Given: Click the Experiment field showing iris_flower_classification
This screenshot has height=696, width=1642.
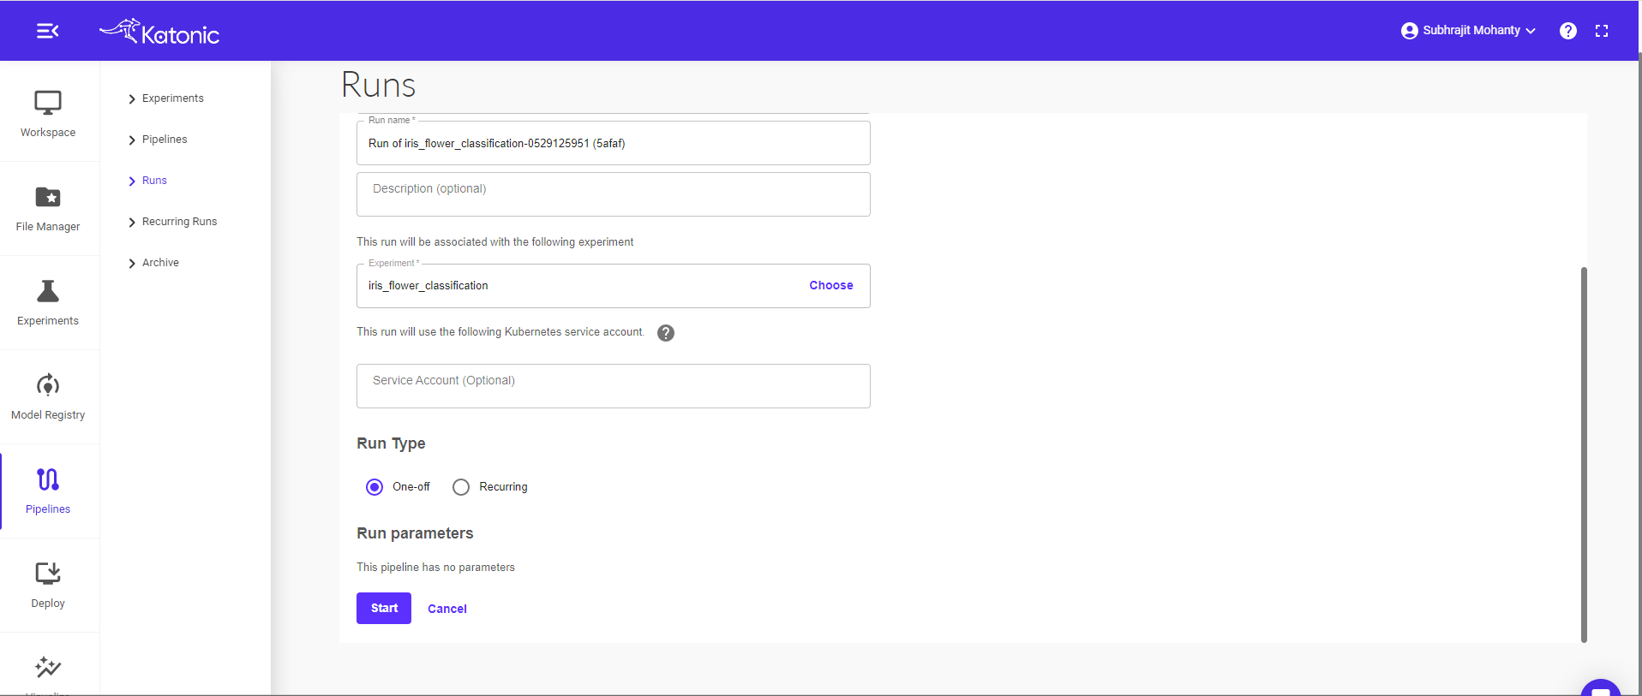Looking at the screenshot, I should point(614,286).
